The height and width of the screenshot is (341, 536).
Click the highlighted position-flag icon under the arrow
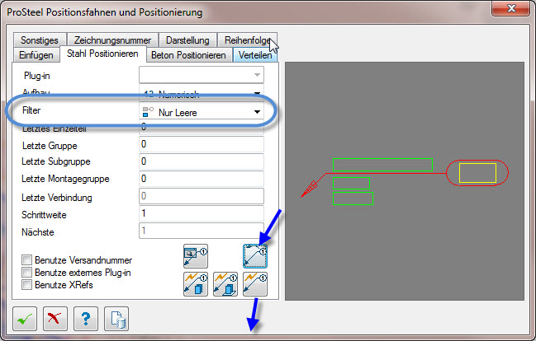255,256
